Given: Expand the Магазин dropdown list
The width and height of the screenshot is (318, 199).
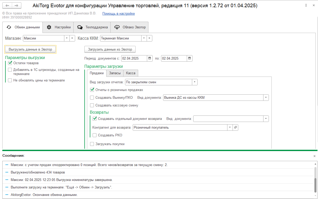Looking at the screenshot, I should click(67, 38).
